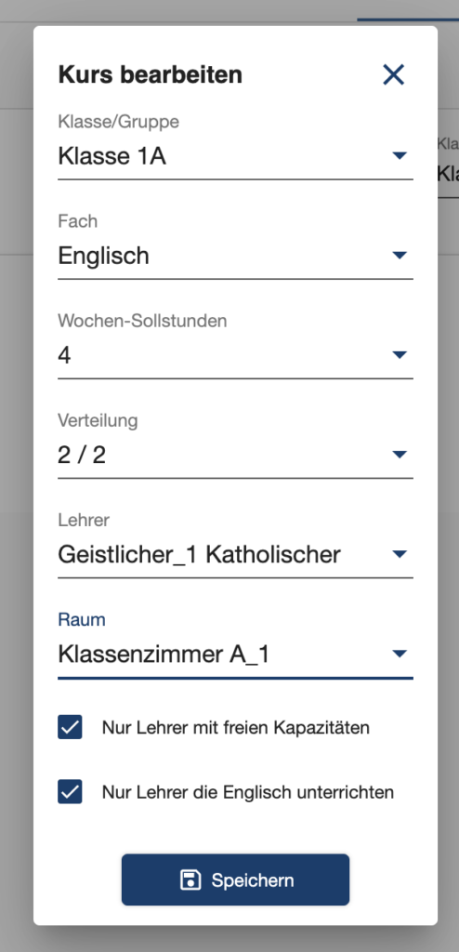Viewport: 459px width, 952px height.
Task: Select the 2 / 2 distribution field
Action: pos(236,456)
